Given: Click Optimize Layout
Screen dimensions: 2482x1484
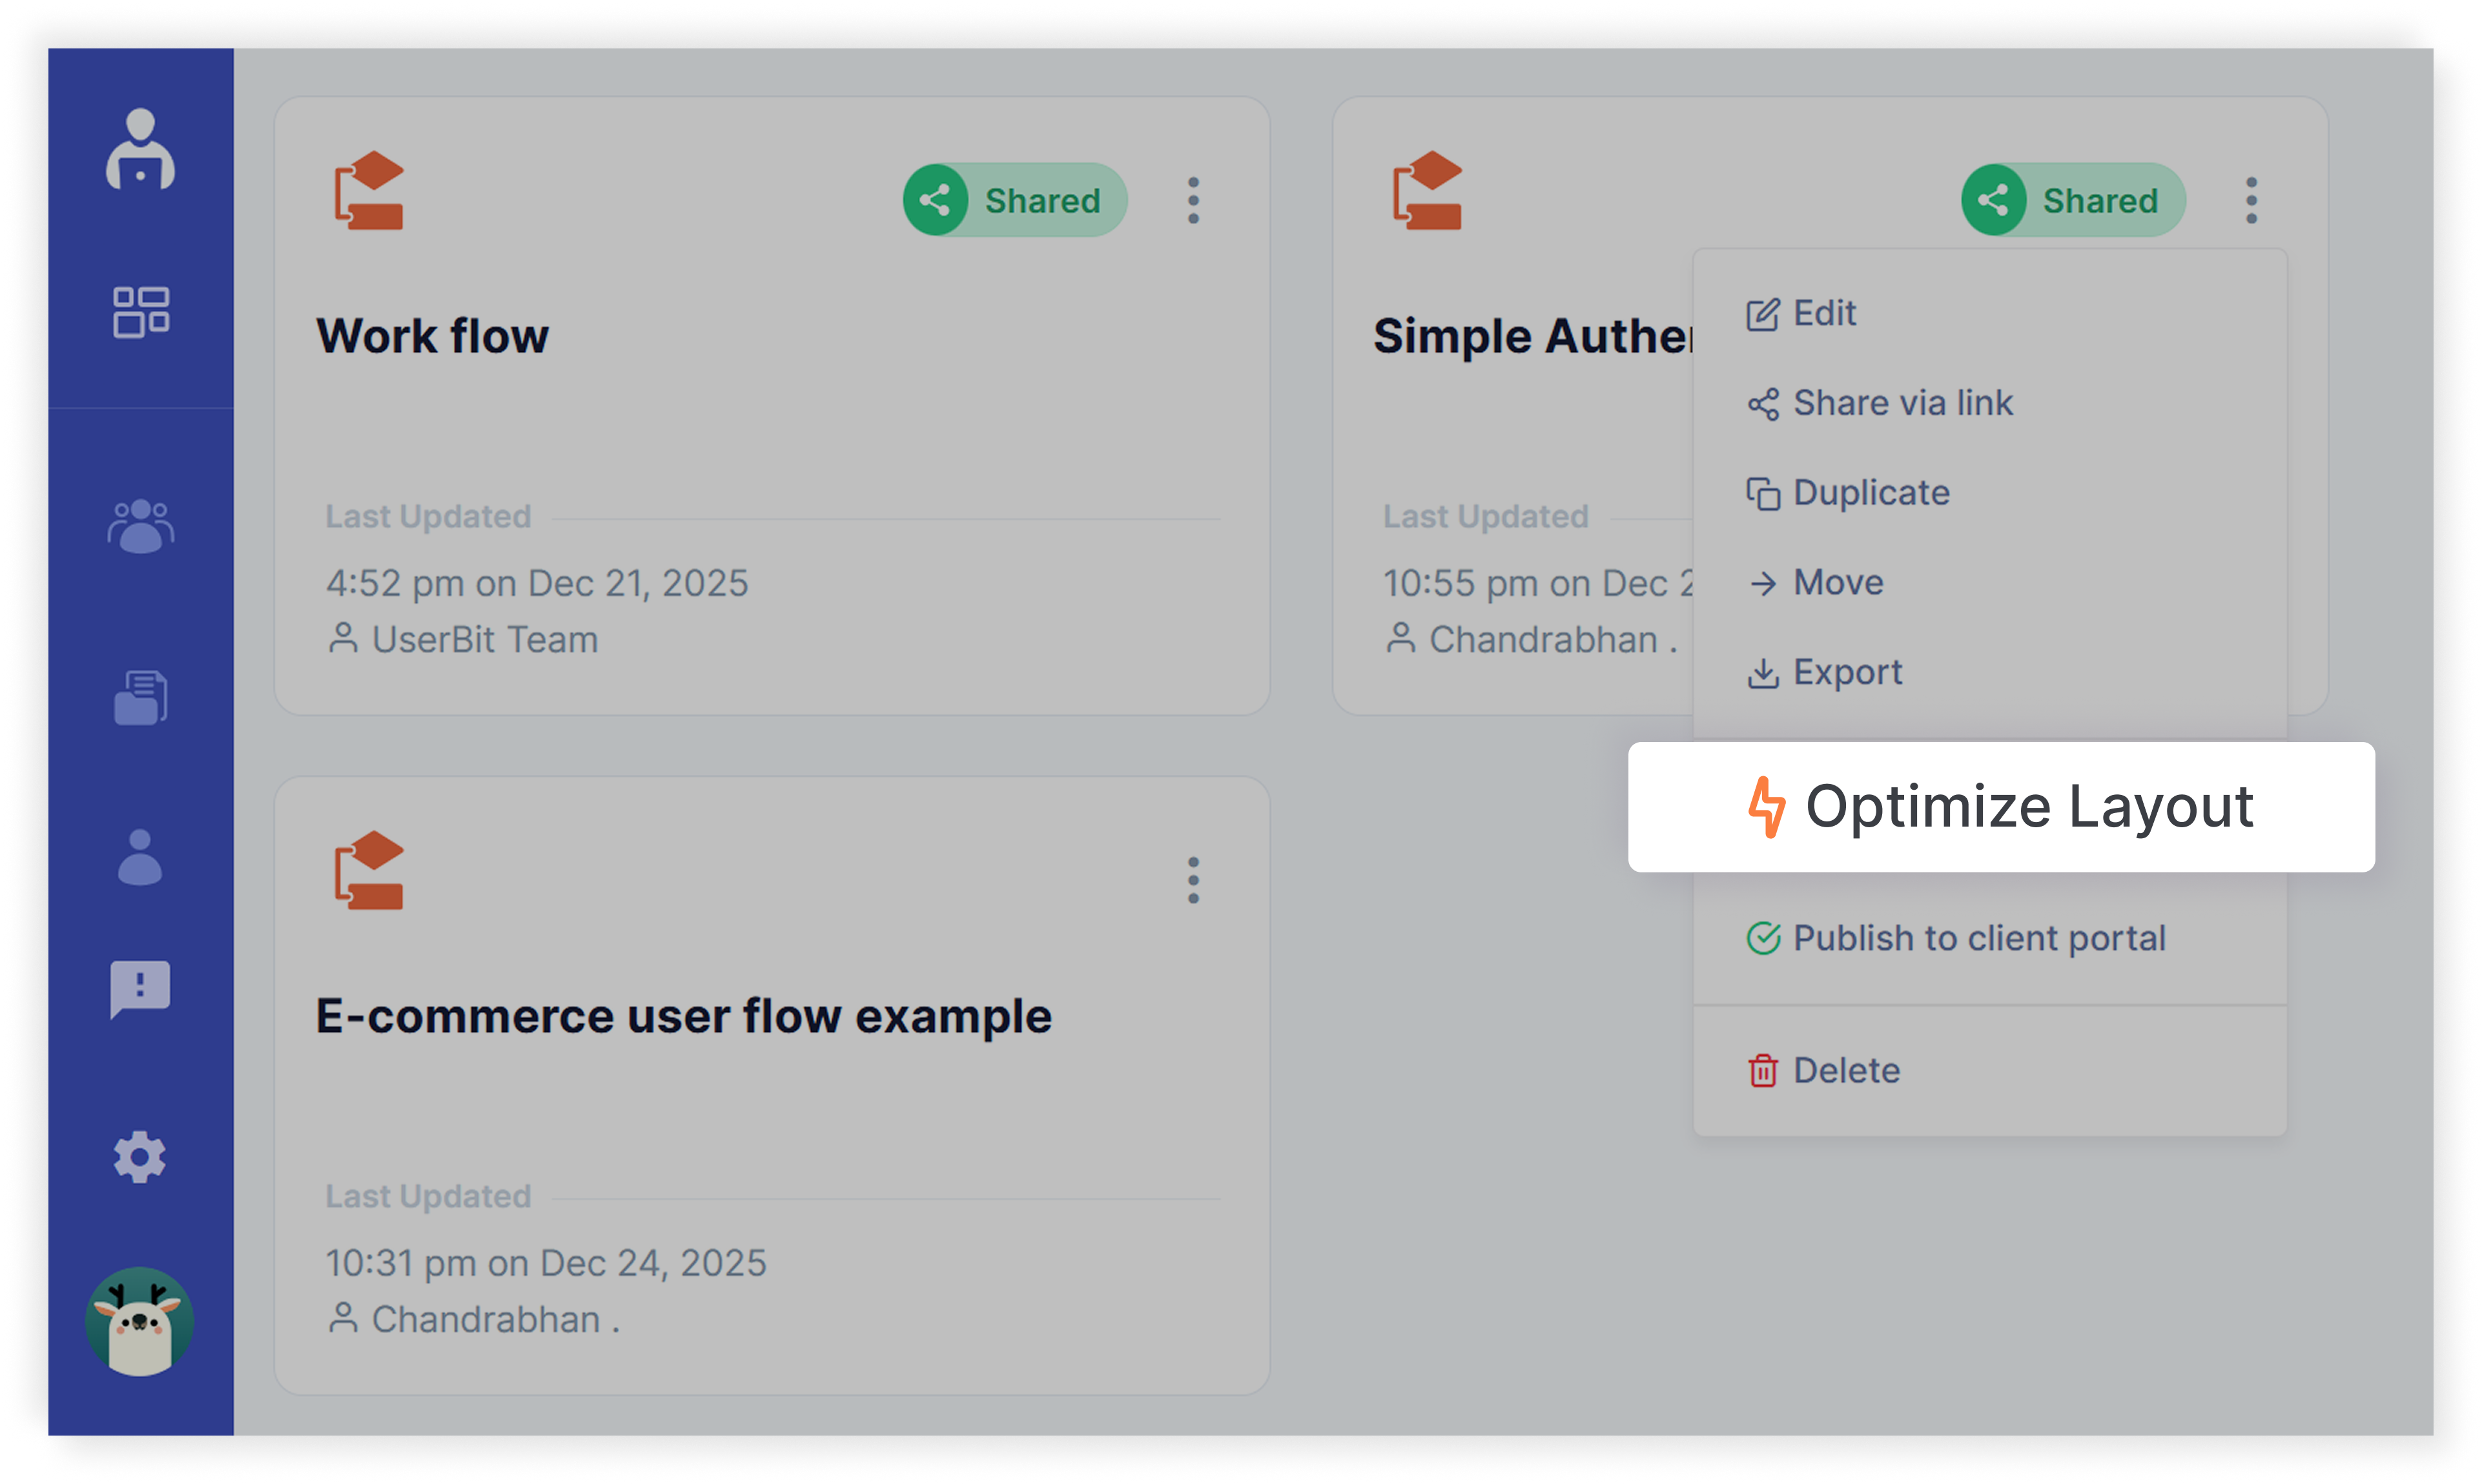Looking at the screenshot, I should (2030, 806).
